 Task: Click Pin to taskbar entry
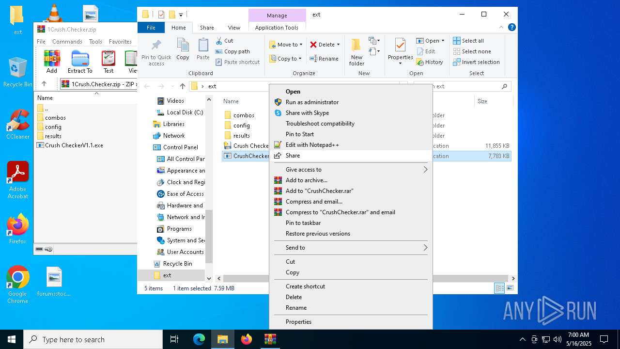351,223
